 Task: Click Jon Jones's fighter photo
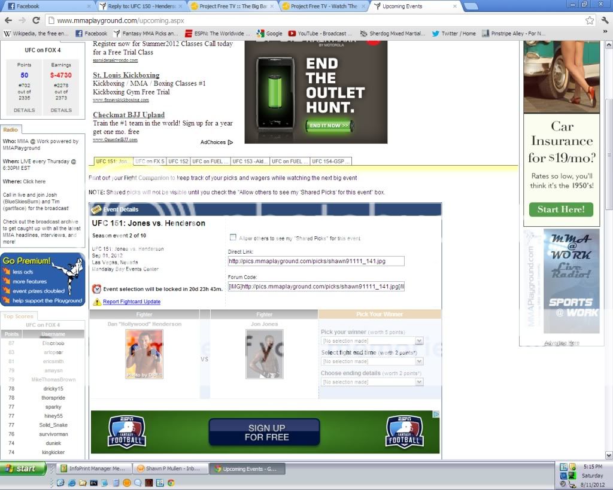pyautogui.click(x=264, y=354)
